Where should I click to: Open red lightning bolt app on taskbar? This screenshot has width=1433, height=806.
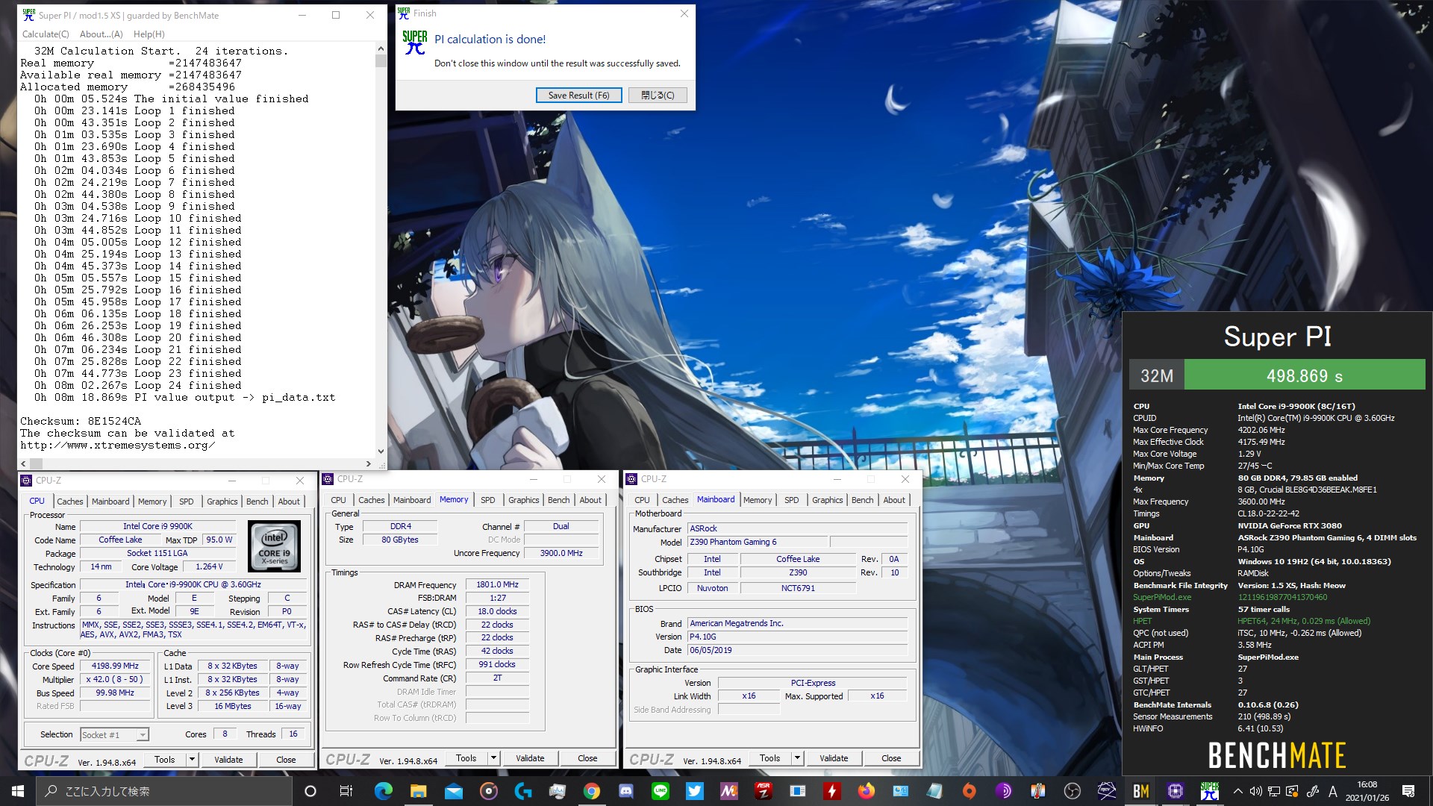pyautogui.click(x=831, y=791)
